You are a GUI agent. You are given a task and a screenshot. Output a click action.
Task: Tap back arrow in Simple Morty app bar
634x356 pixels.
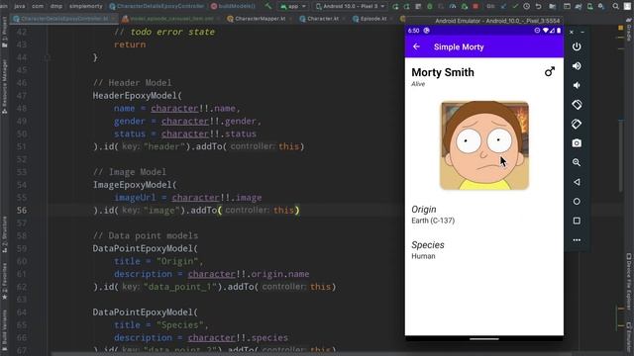416,46
